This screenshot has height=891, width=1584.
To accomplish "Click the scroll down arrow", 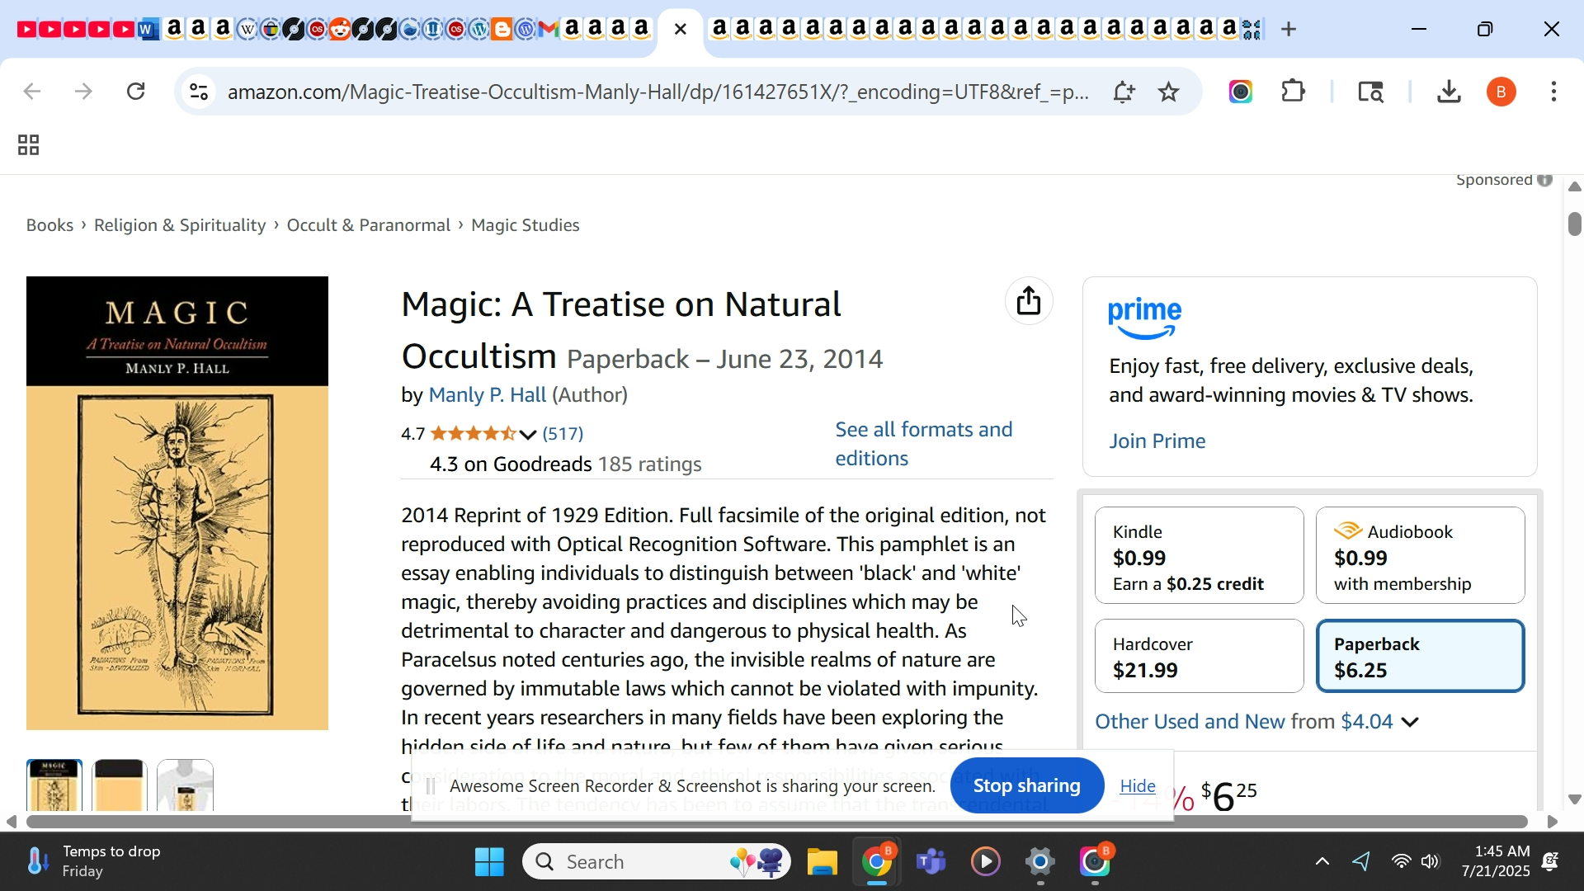I will pos(1575,799).
